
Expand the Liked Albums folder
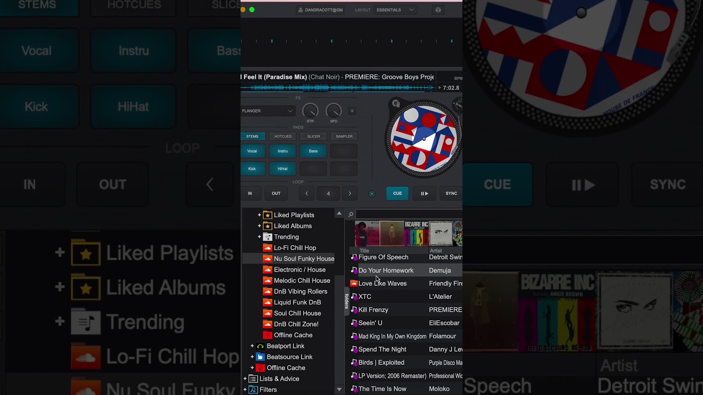(259, 226)
